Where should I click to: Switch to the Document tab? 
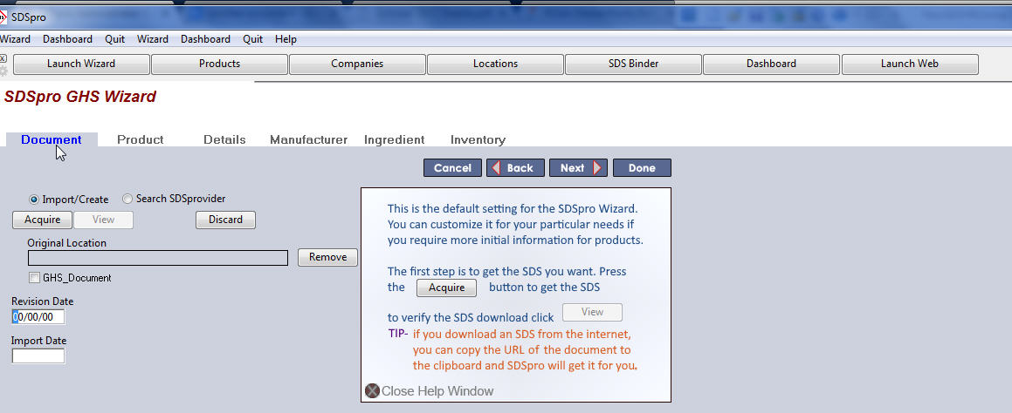click(x=52, y=139)
